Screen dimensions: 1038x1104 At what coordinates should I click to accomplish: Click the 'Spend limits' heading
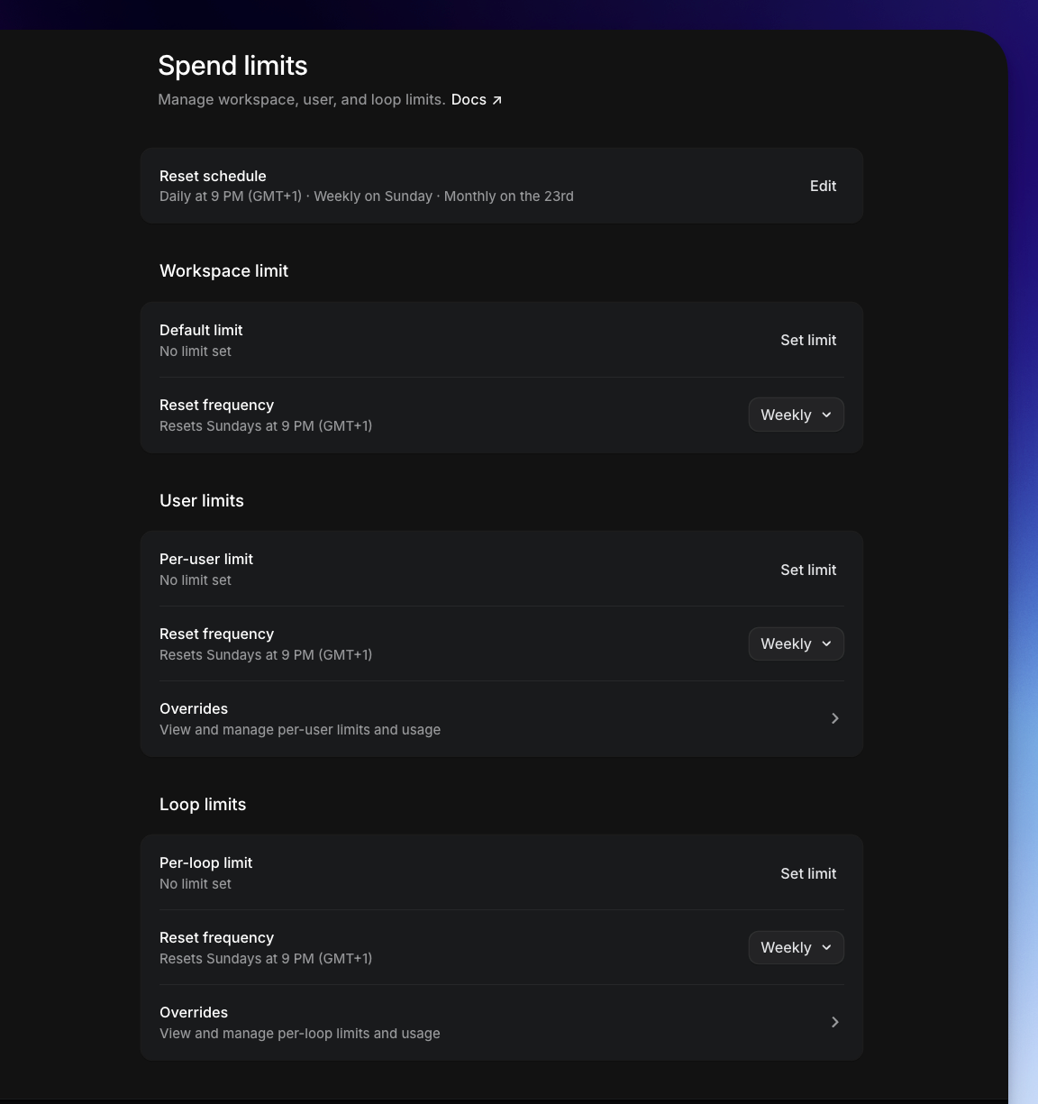(x=232, y=65)
